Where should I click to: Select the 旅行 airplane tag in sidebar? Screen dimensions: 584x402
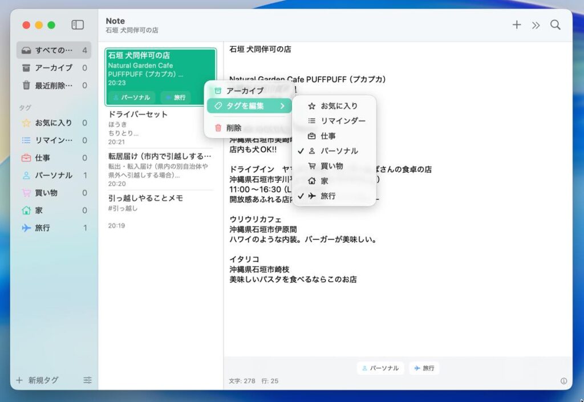point(42,228)
